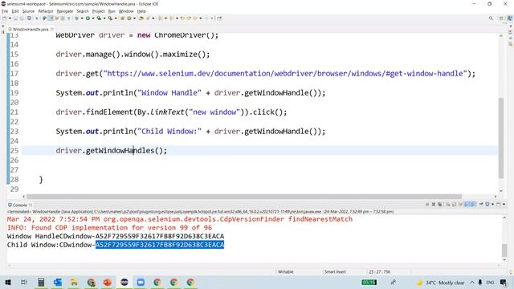Image resolution: width=514 pixels, height=289 pixels.
Task: Click Remove All Terminated Launches icon
Action: pyautogui.click(x=440, y=204)
